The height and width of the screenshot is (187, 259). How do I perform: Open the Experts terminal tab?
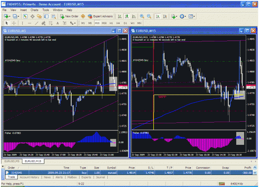pos(86,177)
